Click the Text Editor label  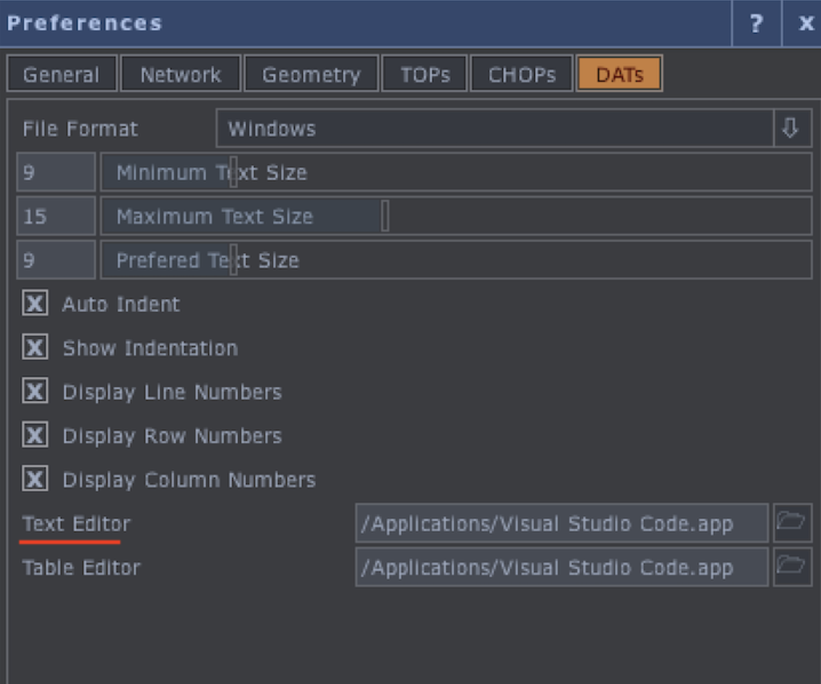76,523
